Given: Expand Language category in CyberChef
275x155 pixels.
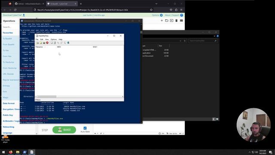Looking at the screenshot, I should (8, 133).
